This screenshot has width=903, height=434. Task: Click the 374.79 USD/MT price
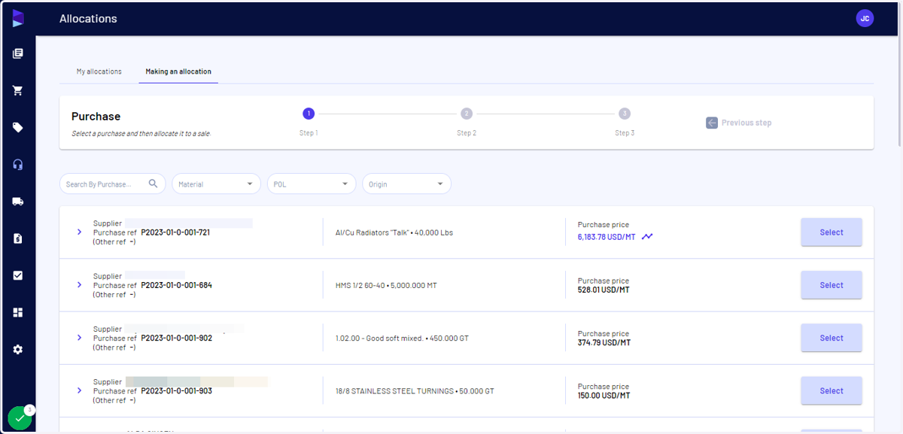604,342
